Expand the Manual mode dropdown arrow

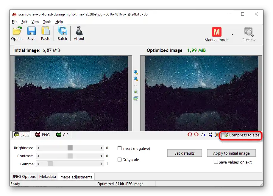coord(233,35)
